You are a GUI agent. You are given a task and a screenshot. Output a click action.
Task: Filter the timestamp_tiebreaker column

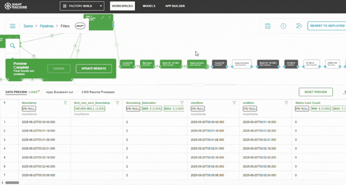(182, 103)
